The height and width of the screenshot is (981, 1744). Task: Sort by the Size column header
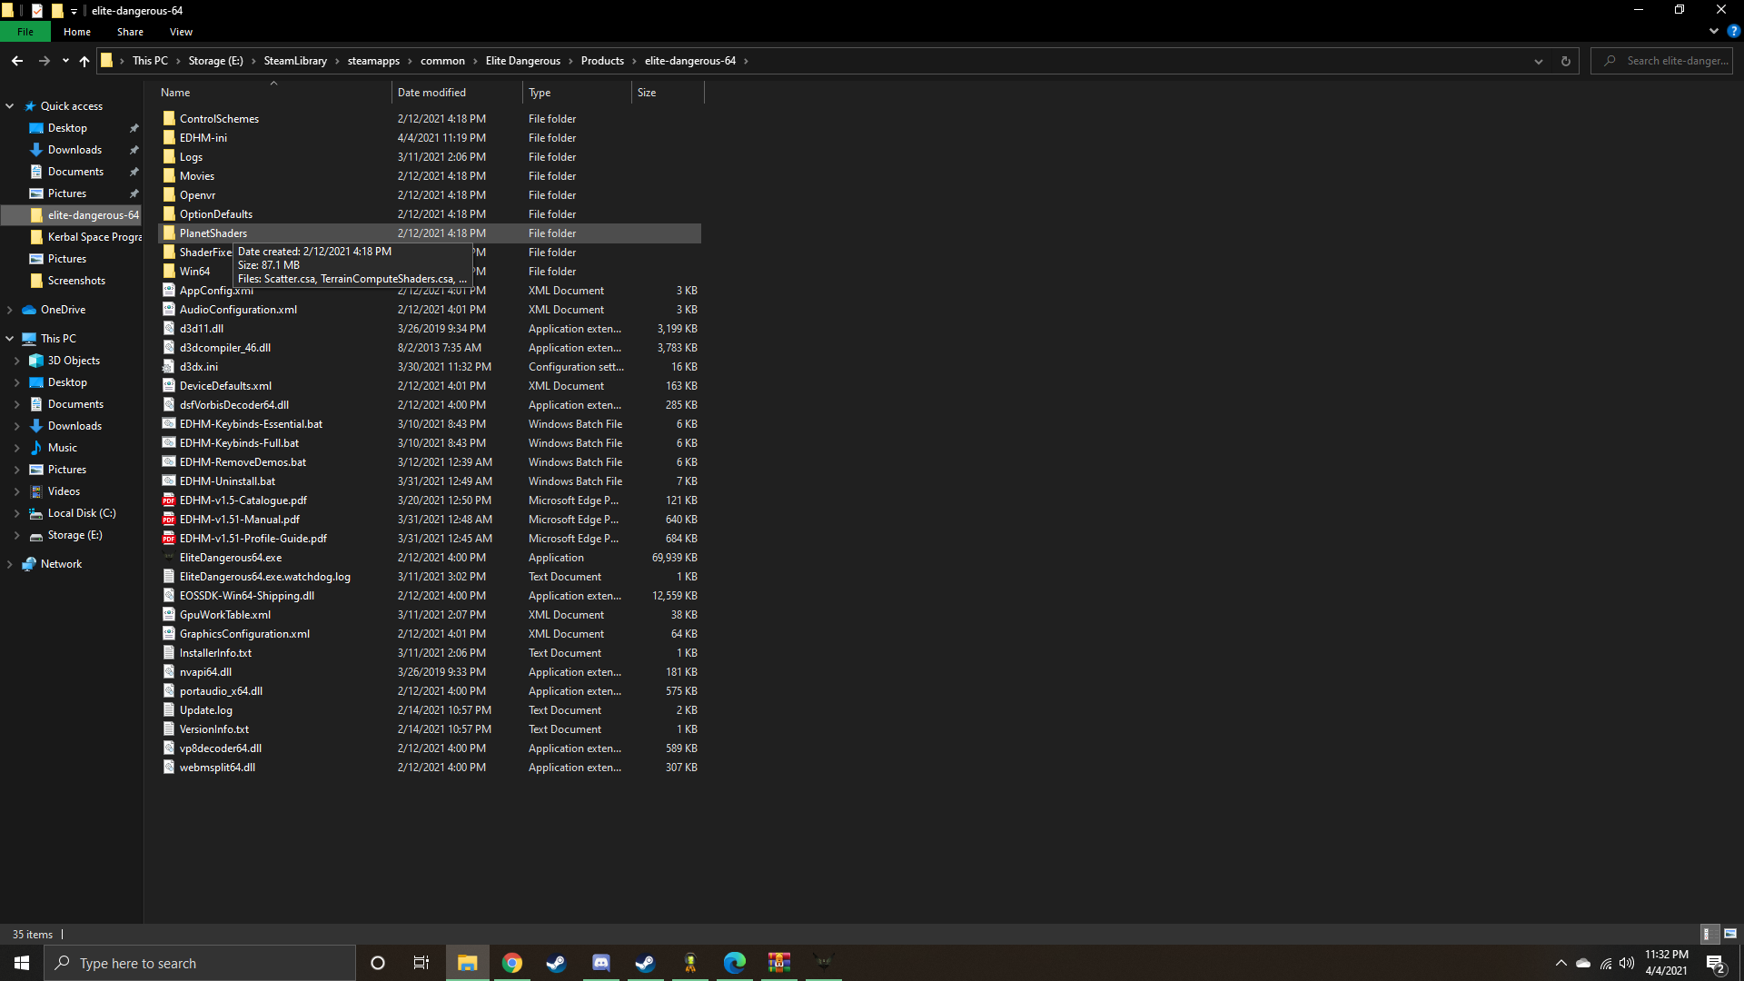click(669, 93)
